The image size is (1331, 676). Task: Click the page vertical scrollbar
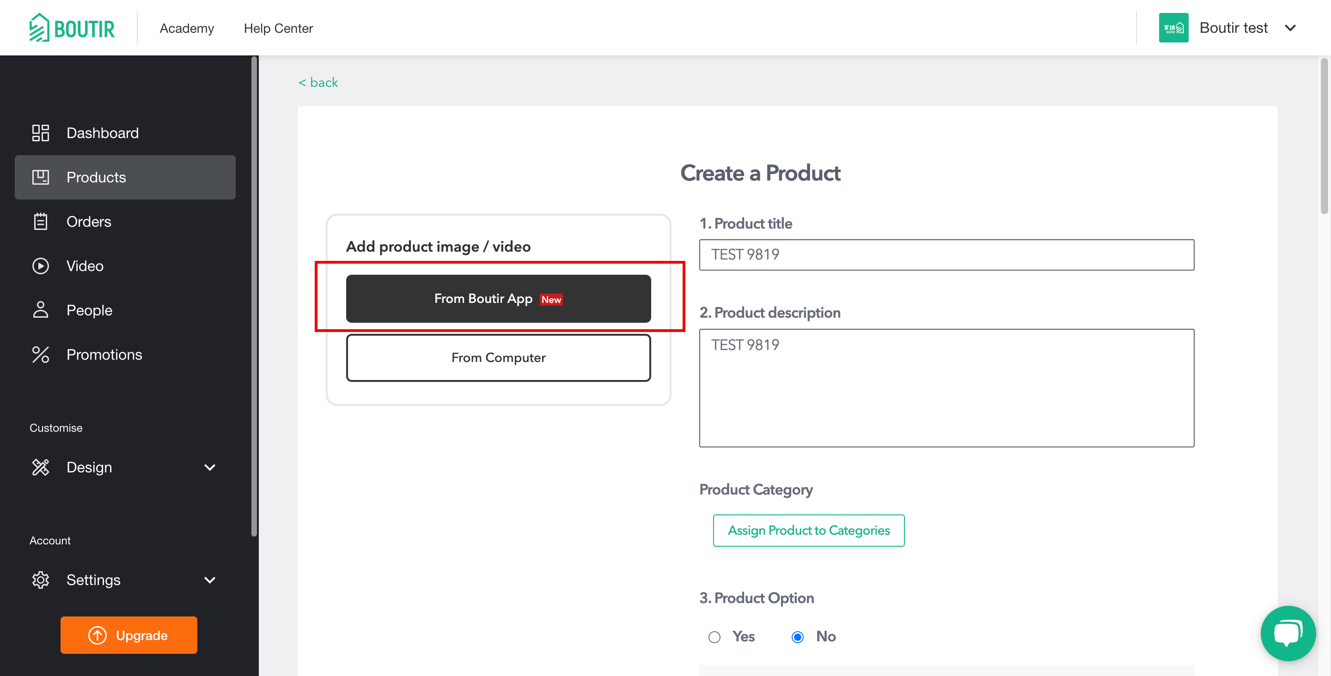[1324, 136]
